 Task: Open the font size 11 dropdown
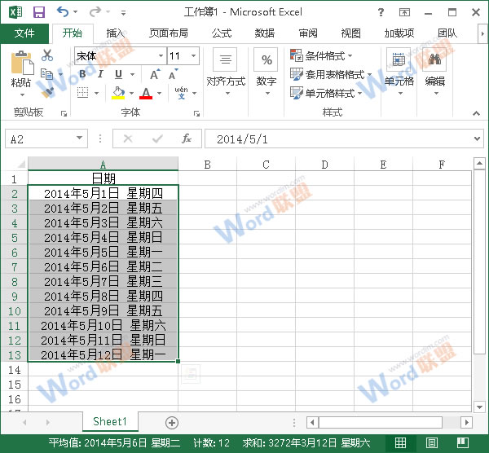194,55
